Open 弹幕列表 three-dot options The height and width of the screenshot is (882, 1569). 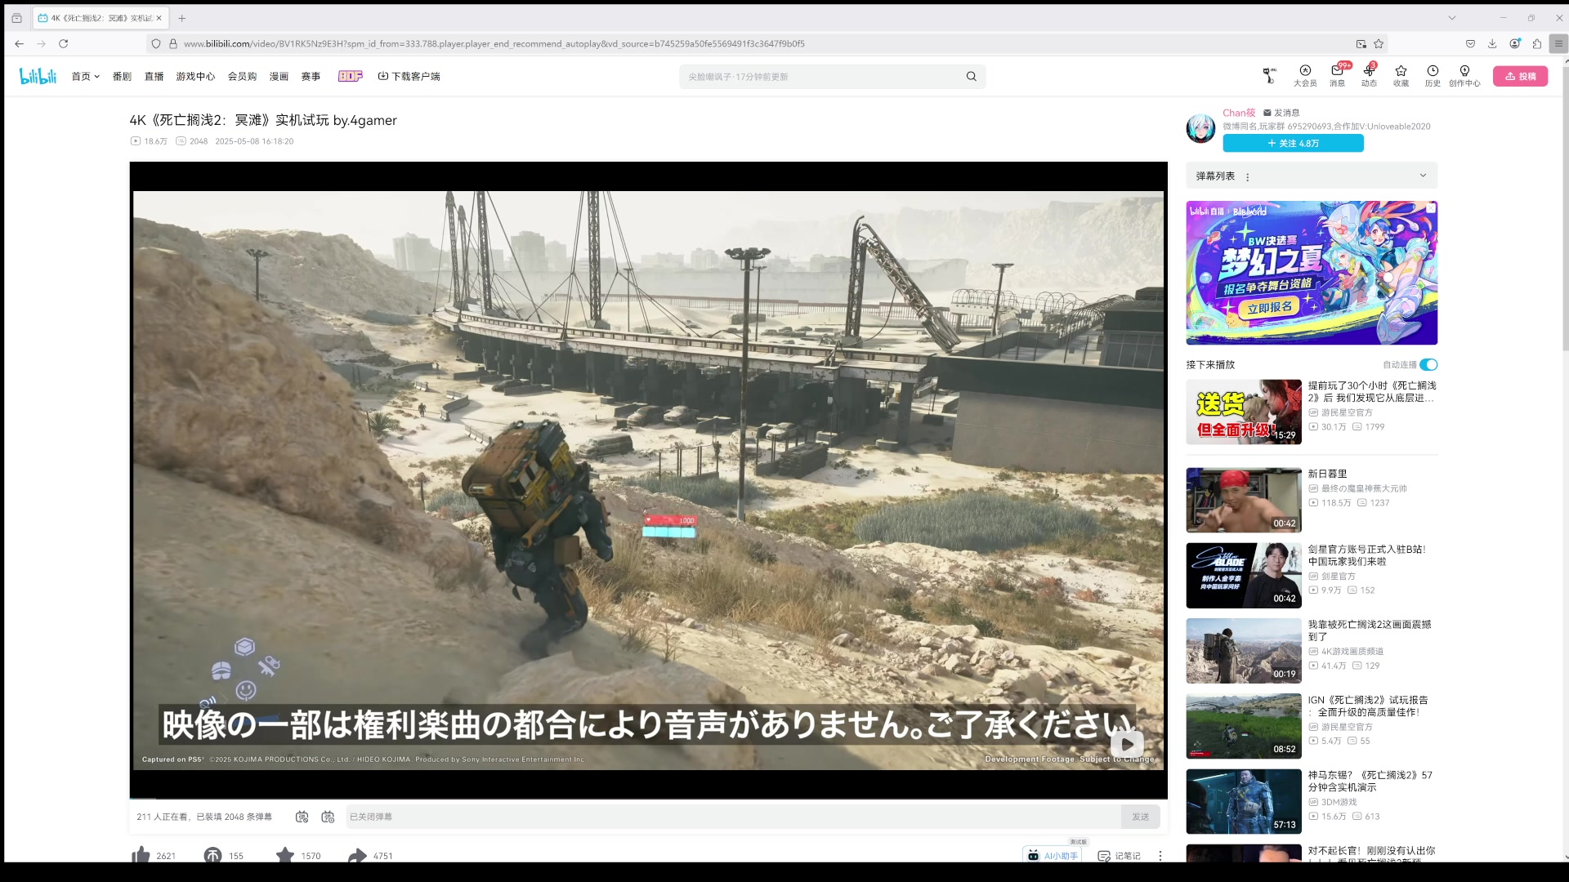click(x=1247, y=176)
